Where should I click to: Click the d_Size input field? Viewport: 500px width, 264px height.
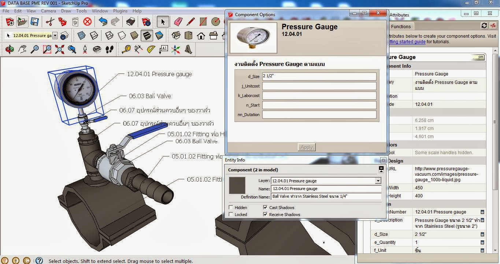pyautogui.click(x=319, y=77)
